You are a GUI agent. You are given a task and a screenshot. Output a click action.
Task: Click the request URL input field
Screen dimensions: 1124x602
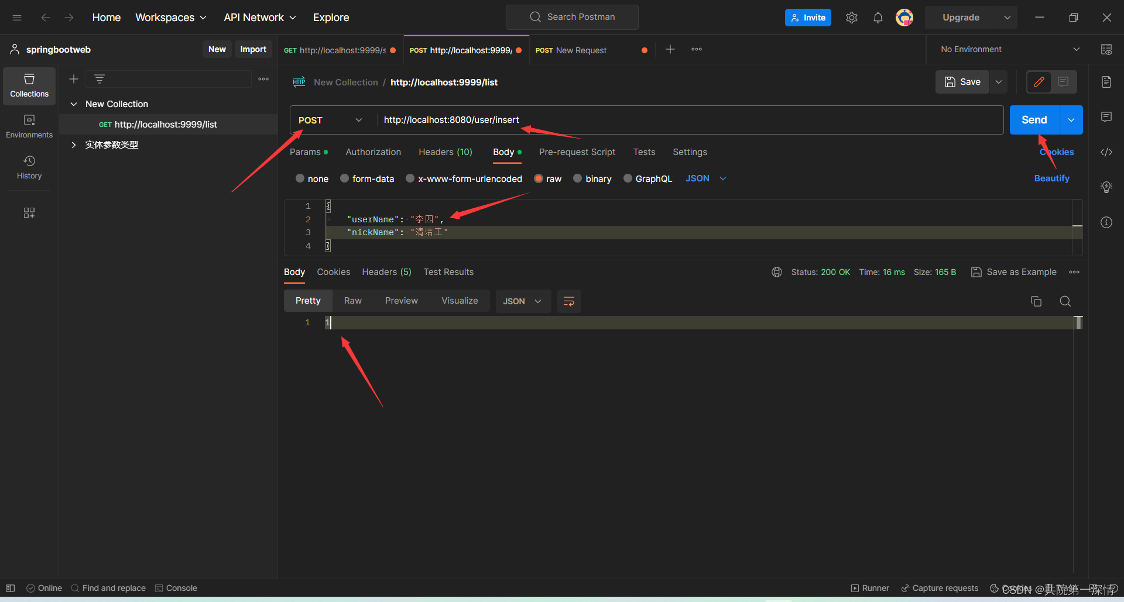[x=690, y=120]
